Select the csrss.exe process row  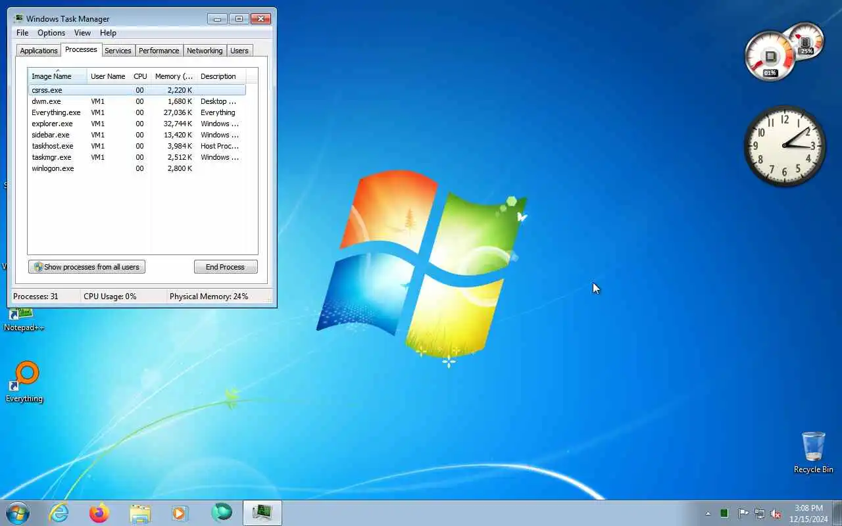137,90
